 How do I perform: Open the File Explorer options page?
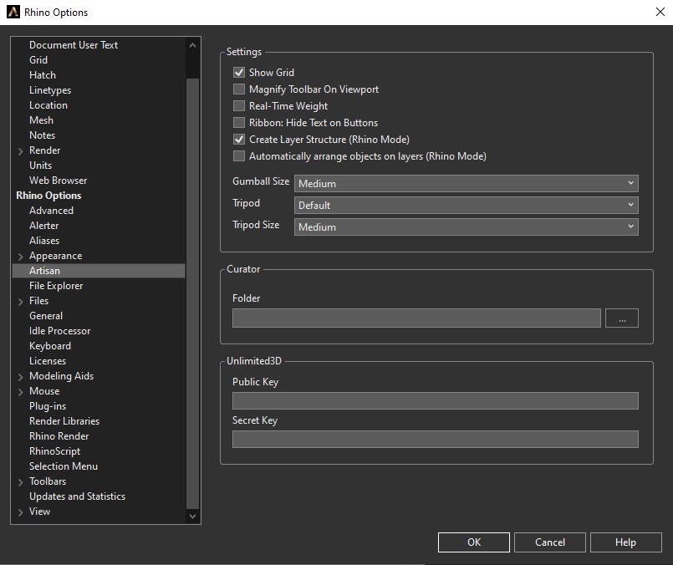[56, 286]
